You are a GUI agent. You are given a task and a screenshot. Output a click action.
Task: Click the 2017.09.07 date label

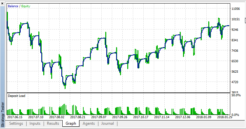tap(99, 117)
